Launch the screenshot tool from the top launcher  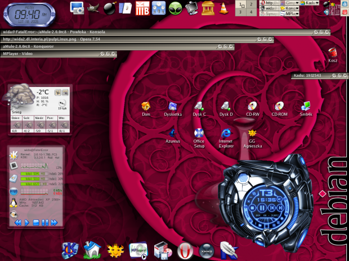77,8
